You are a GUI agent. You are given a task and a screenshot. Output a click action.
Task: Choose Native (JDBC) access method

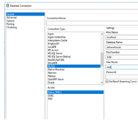(75, 92)
